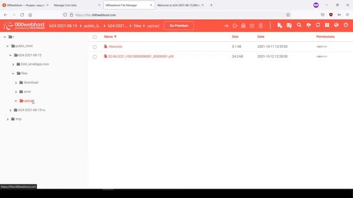Expand the error folder chevron
Screen dimensions: 353x198
pos(16,92)
